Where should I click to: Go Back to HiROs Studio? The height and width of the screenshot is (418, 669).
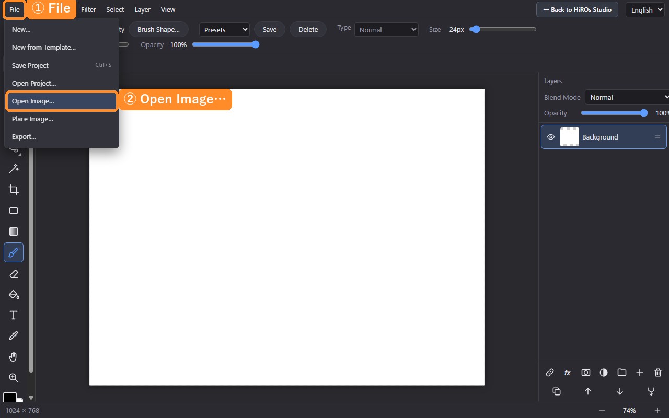(x=578, y=9)
